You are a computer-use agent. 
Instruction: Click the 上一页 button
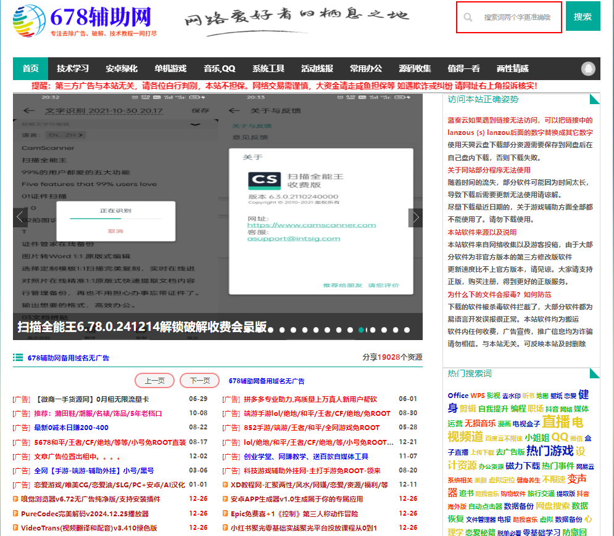[155, 381]
